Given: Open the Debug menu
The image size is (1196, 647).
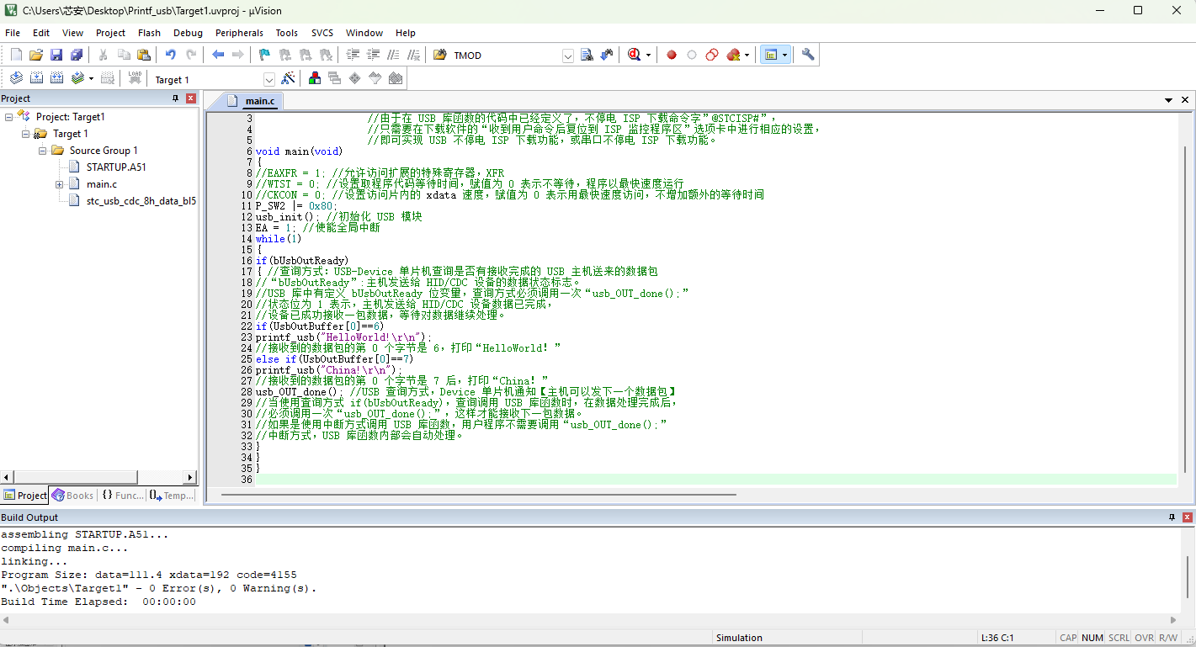Looking at the screenshot, I should point(188,33).
